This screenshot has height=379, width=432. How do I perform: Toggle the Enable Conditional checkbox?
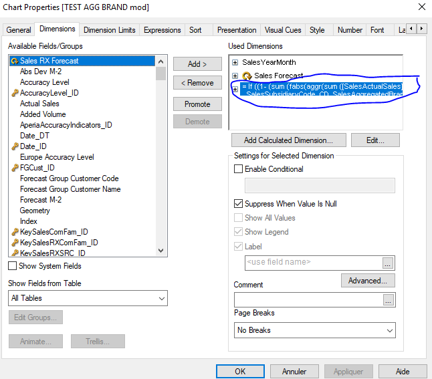[x=238, y=169]
